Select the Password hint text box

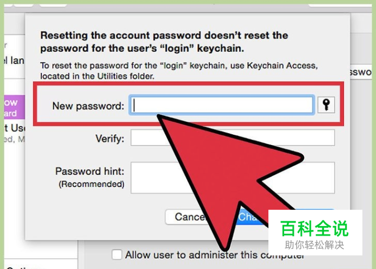tap(233, 178)
